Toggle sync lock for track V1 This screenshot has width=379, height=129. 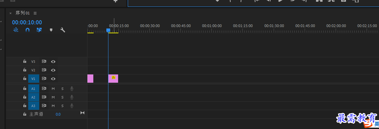tap(44, 78)
